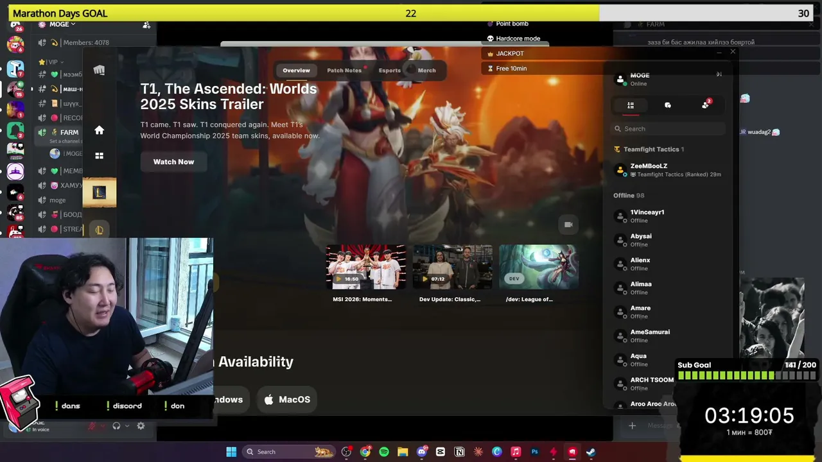Switch to the Overview tab
The image size is (822, 462).
click(296, 71)
